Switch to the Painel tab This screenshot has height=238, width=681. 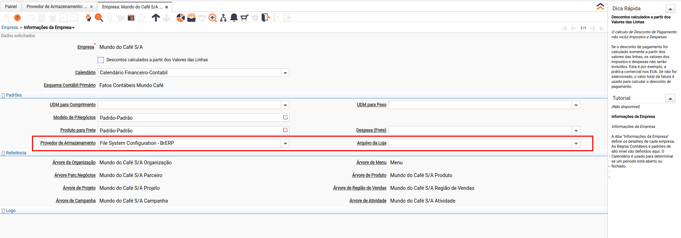pos(11,6)
